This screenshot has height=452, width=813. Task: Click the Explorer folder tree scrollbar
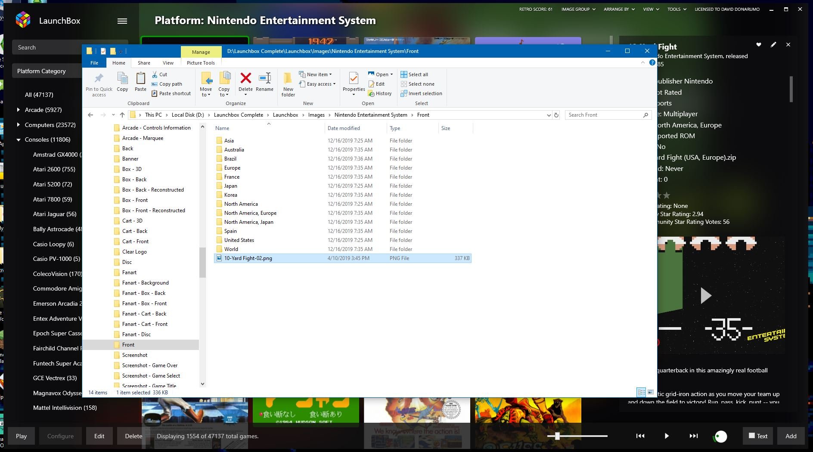coord(202,263)
